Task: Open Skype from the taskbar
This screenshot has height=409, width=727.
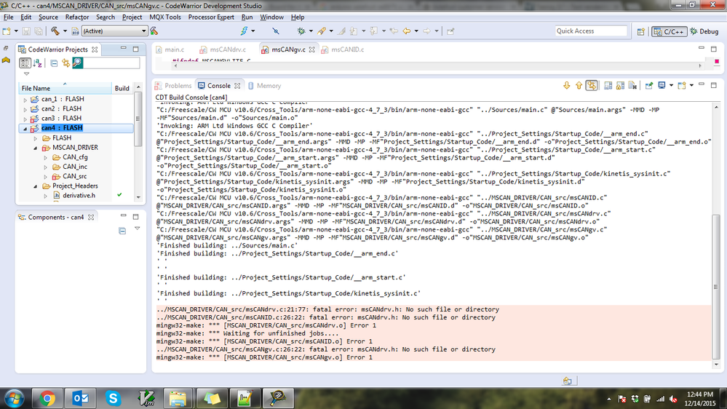Action: pos(113,398)
